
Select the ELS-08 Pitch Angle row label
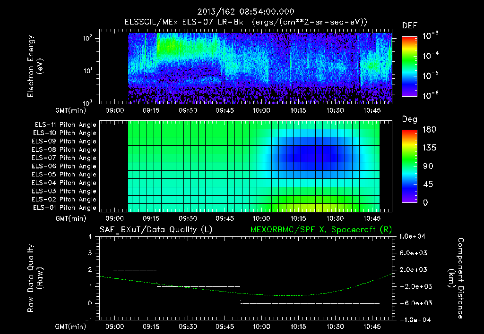(x=64, y=150)
